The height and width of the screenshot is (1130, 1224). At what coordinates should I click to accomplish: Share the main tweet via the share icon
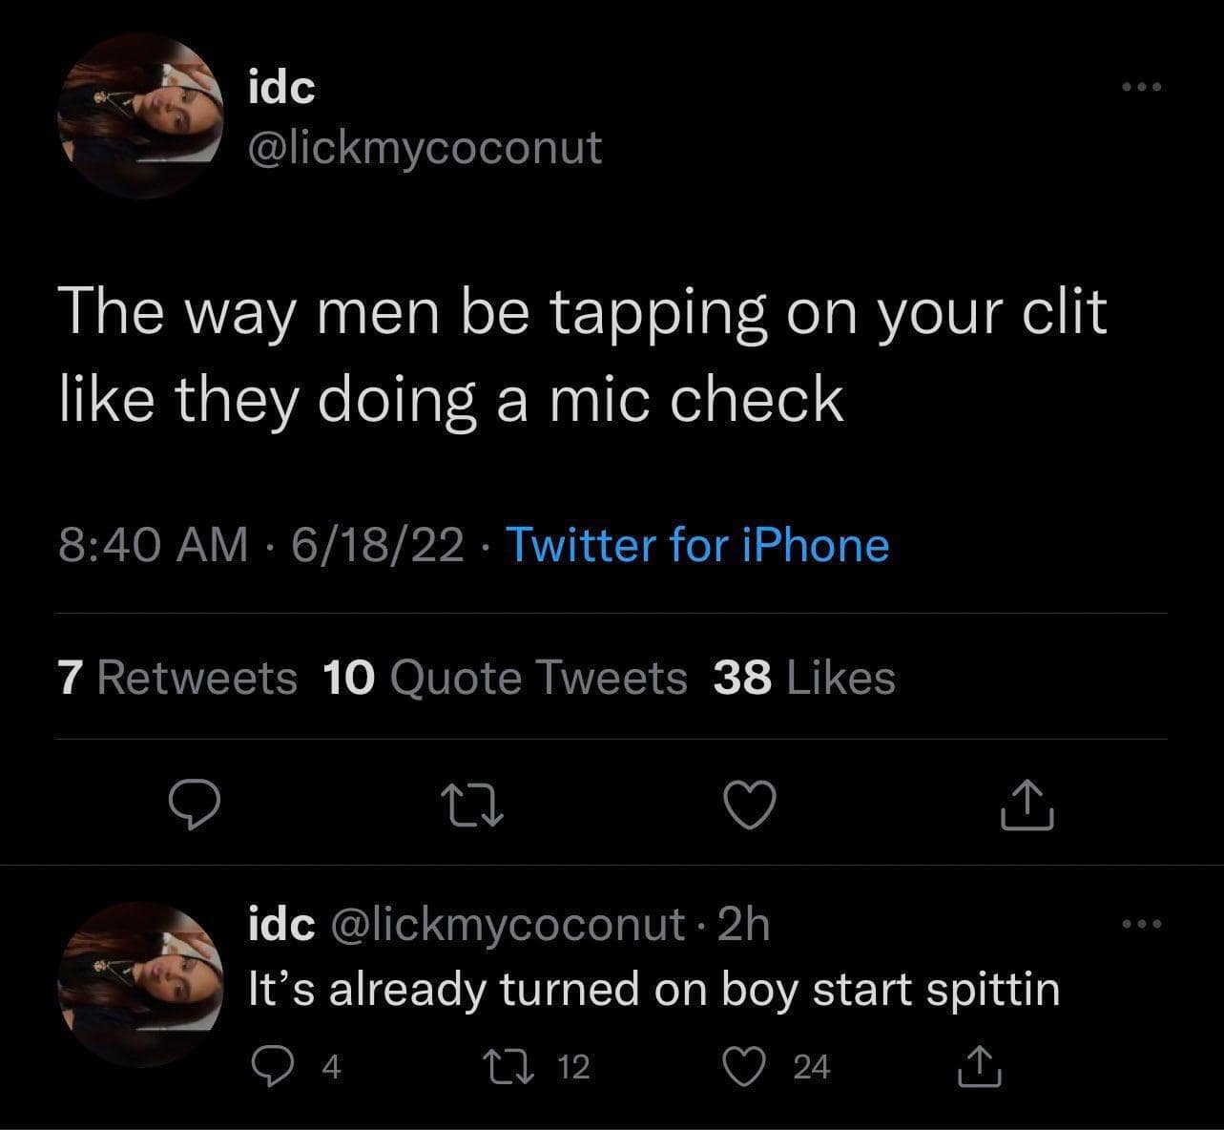point(1027,806)
